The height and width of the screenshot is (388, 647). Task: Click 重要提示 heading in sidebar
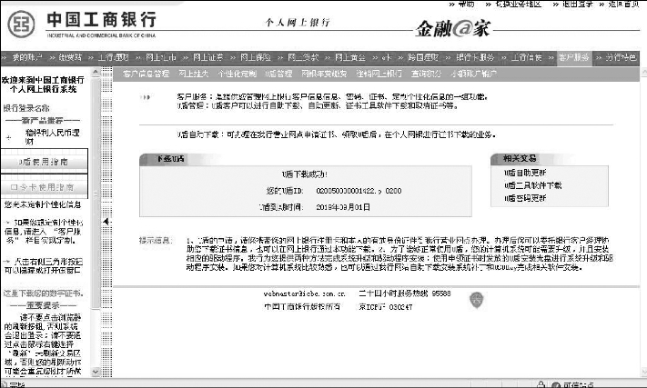point(43,305)
